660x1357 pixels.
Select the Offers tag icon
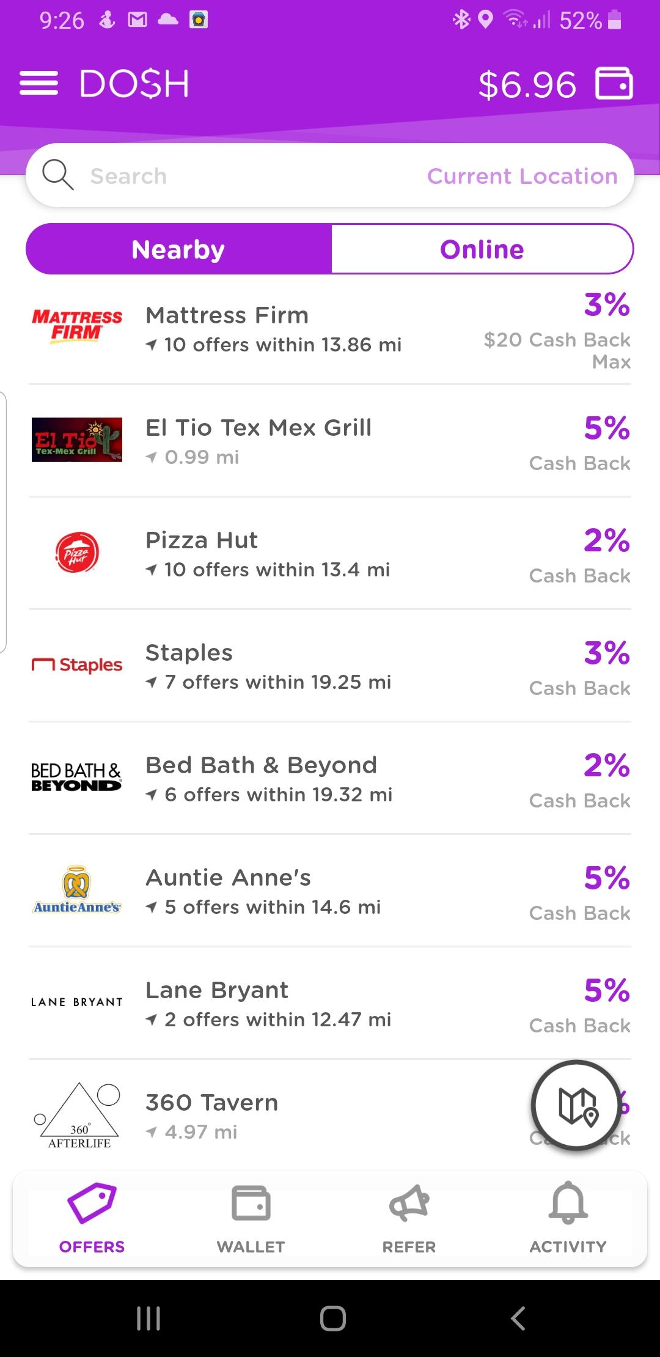[92, 1204]
